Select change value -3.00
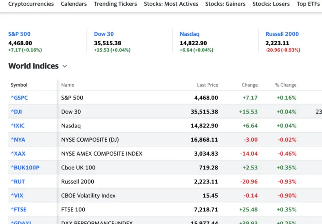322x224 pixels. (x=251, y=139)
